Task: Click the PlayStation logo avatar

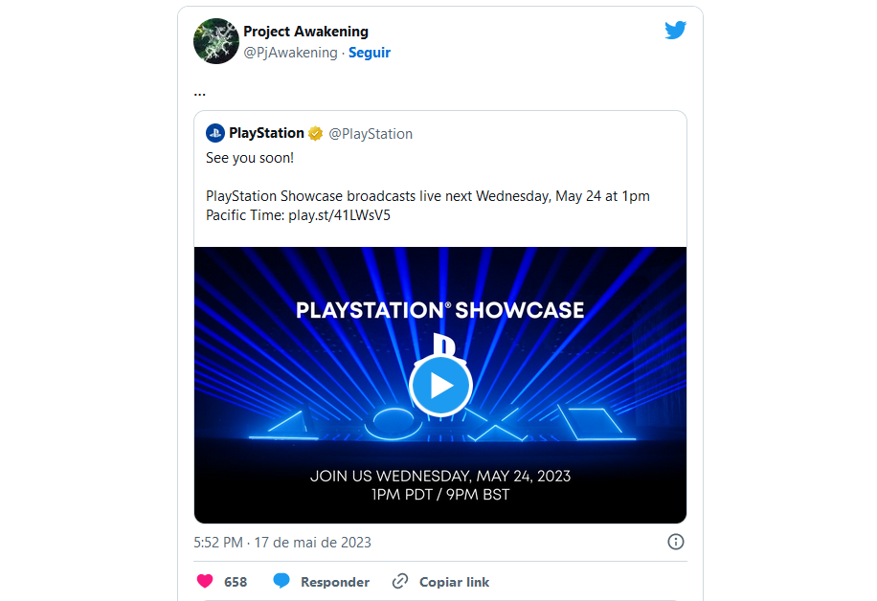Action: coord(215,133)
